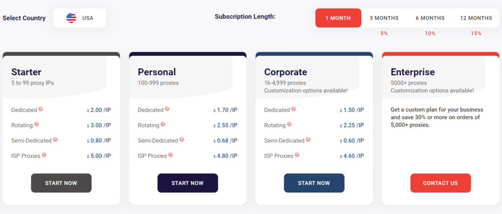This screenshot has height=214, width=502.
Task: Click the help icon beside Personal Dedicated
Action: click(x=167, y=109)
